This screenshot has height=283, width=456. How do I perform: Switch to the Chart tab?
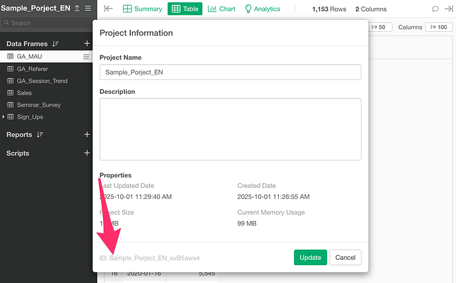click(221, 9)
